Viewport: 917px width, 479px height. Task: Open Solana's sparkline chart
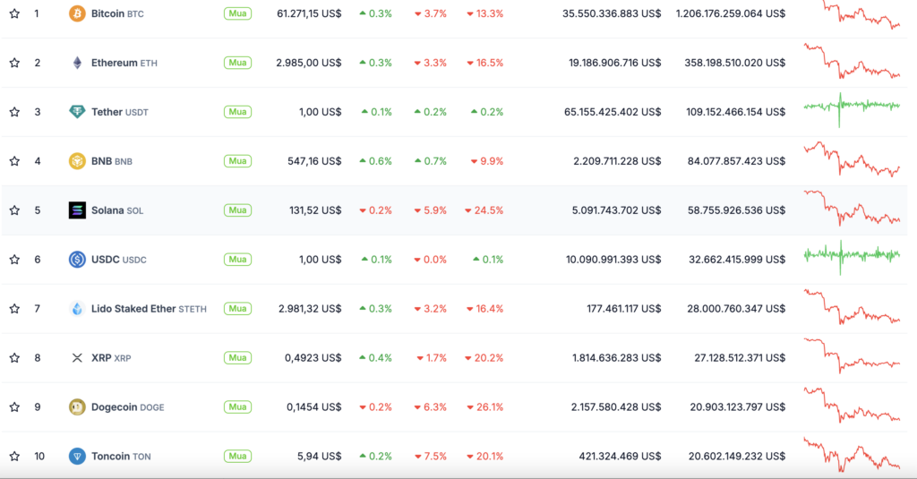[853, 208]
